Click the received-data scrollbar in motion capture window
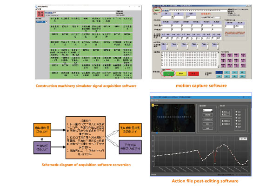 (x=219, y=59)
